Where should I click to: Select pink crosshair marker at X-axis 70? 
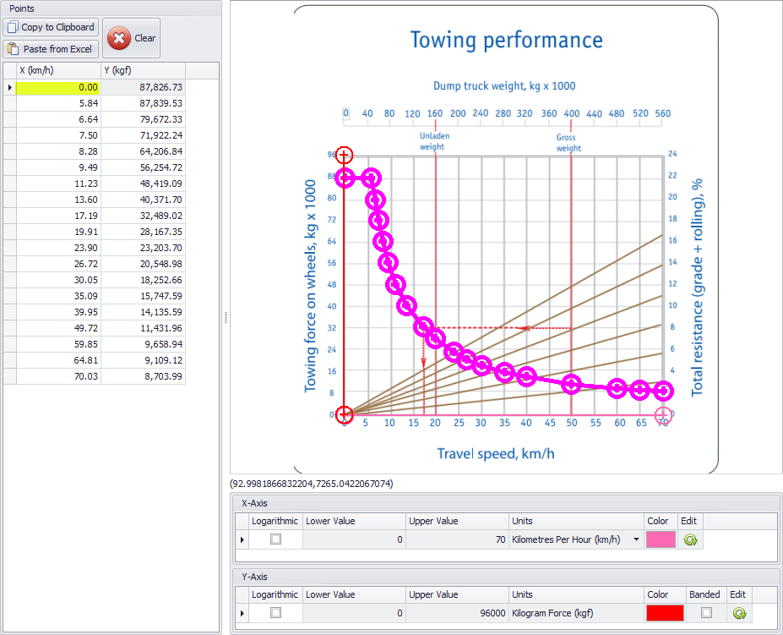(x=664, y=414)
